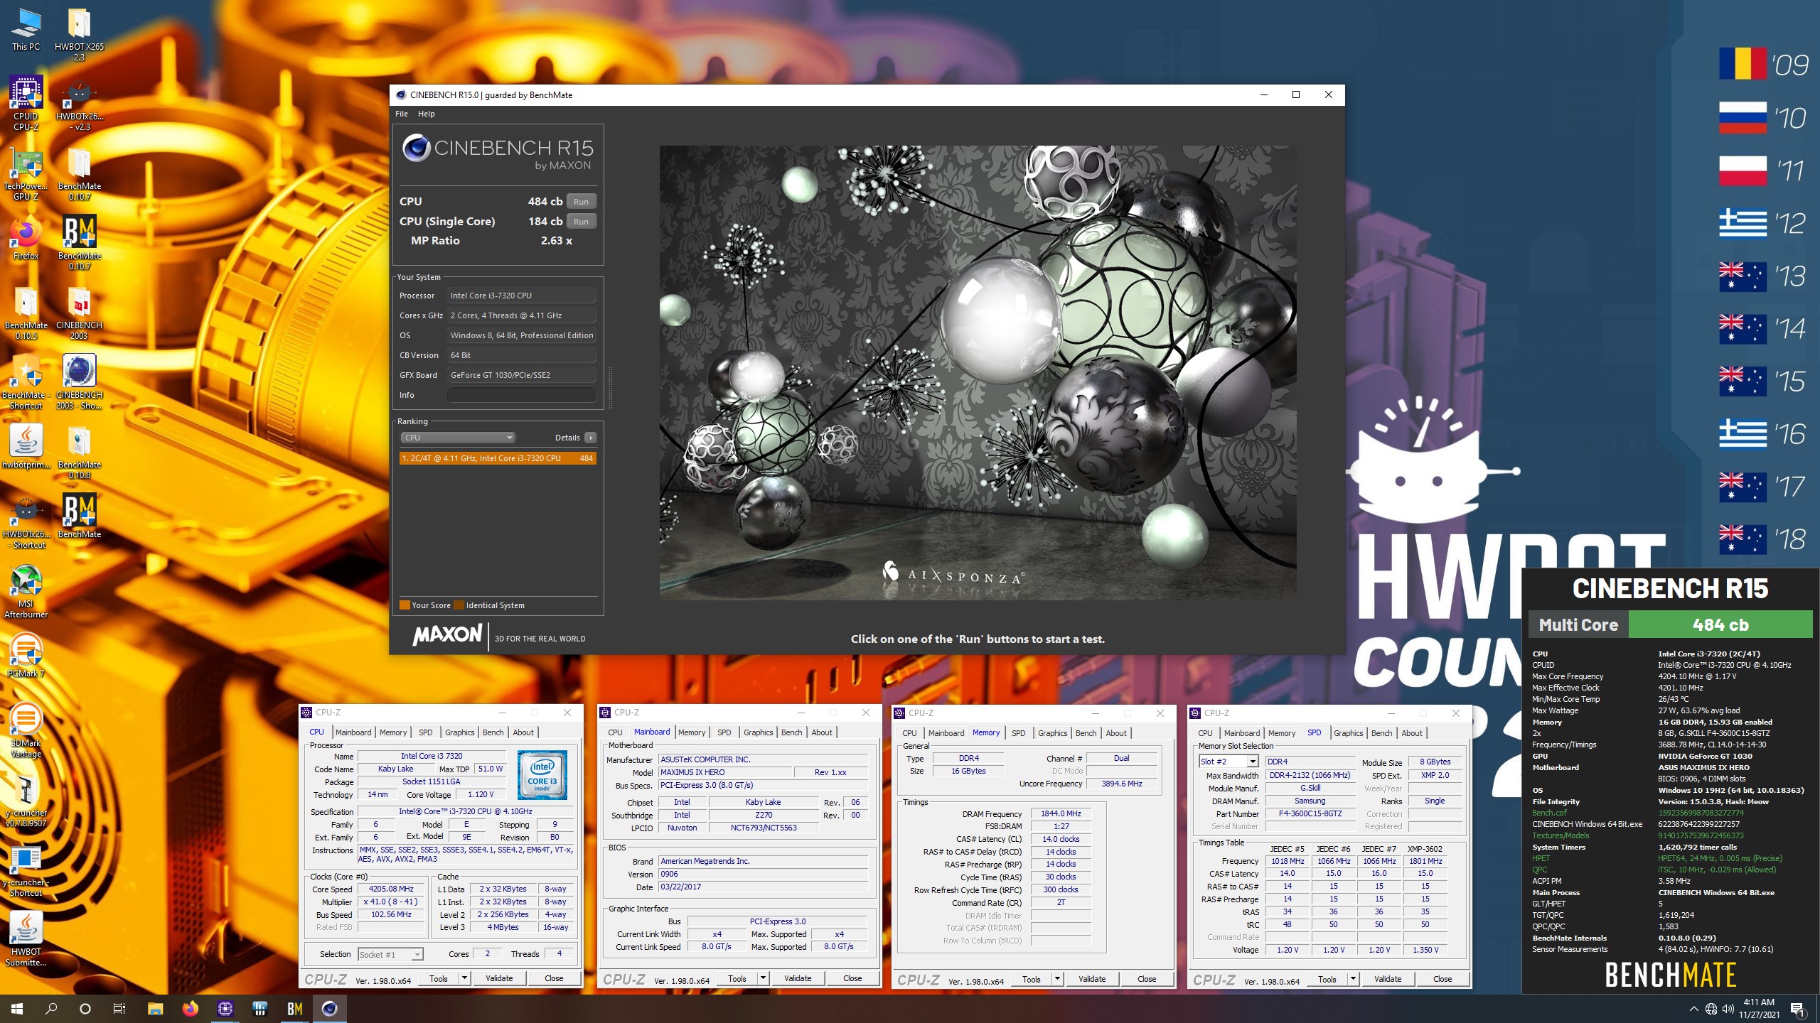The image size is (1820, 1023).
Task: Click the Cortana circle on the taskbar
Action: click(85, 1009)
